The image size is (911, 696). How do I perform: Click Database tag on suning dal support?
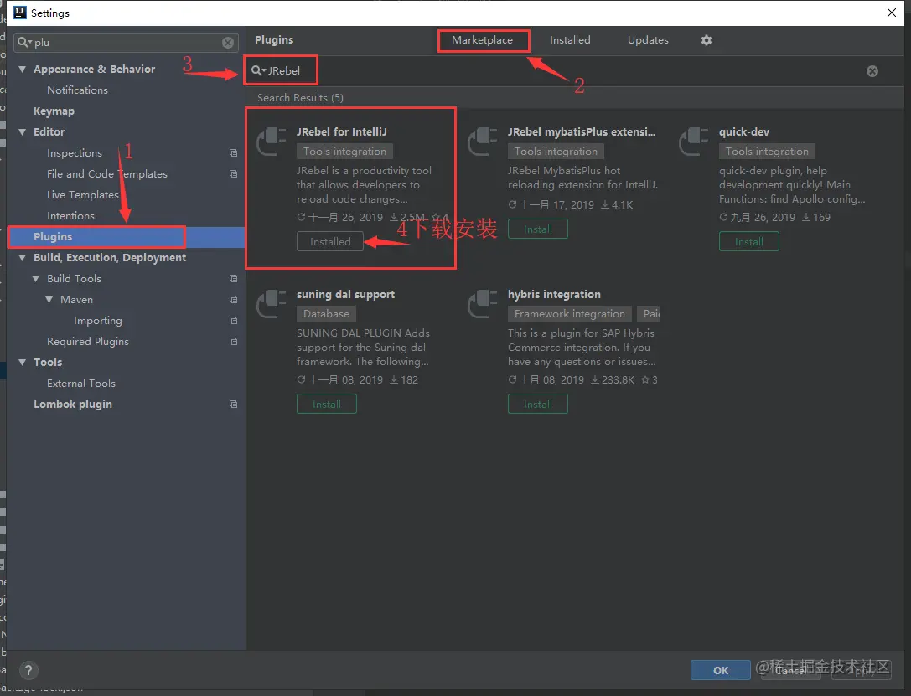point(326,313)
